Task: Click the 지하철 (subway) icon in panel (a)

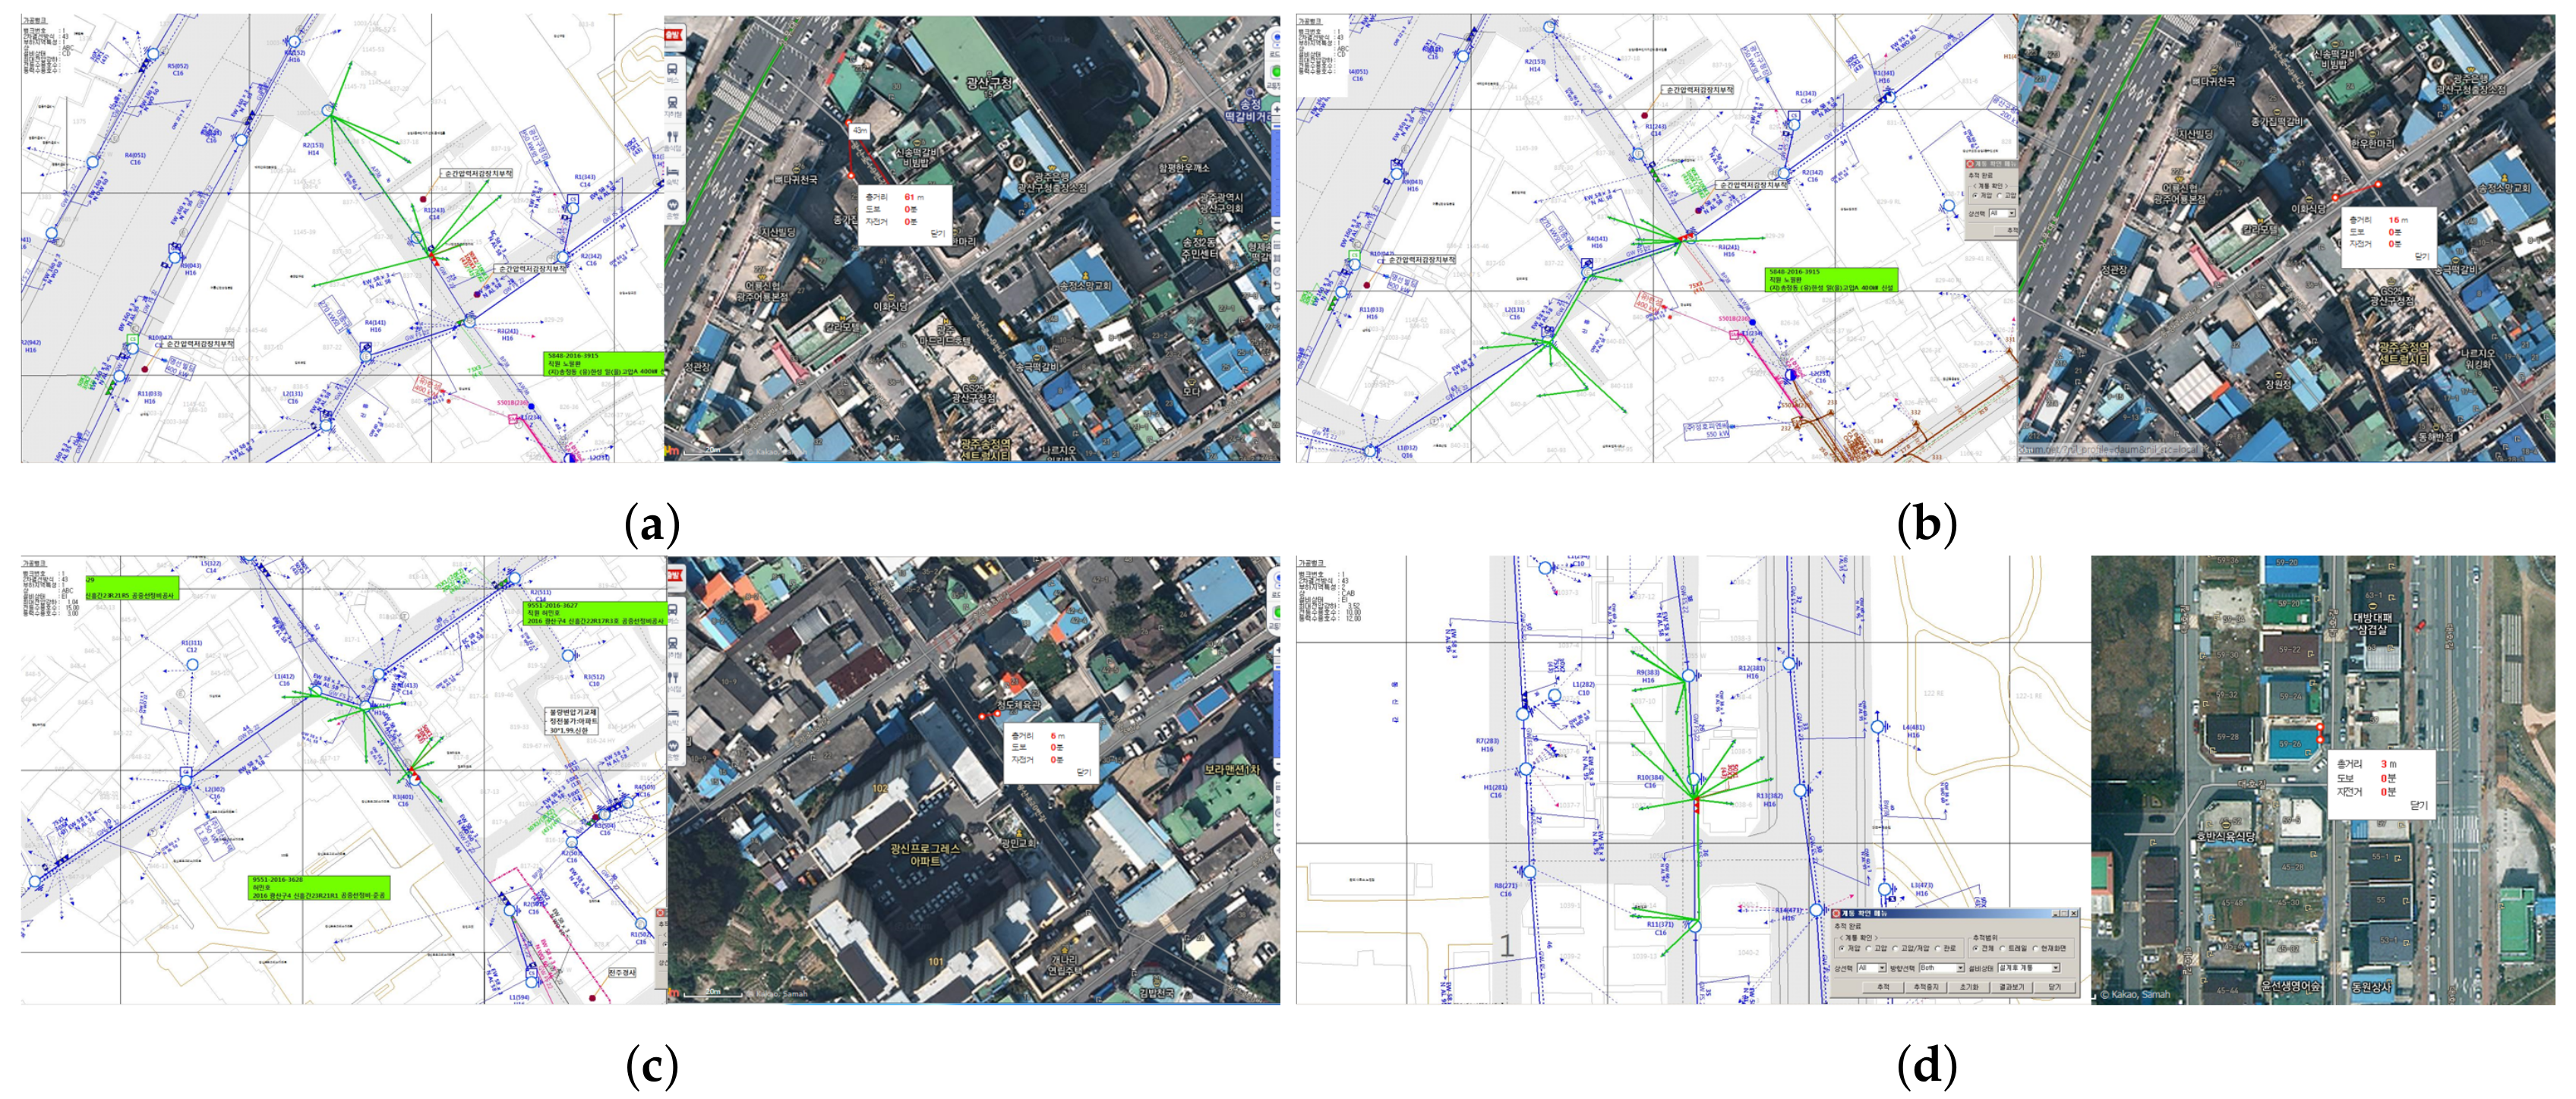Action: click(673, 103)
